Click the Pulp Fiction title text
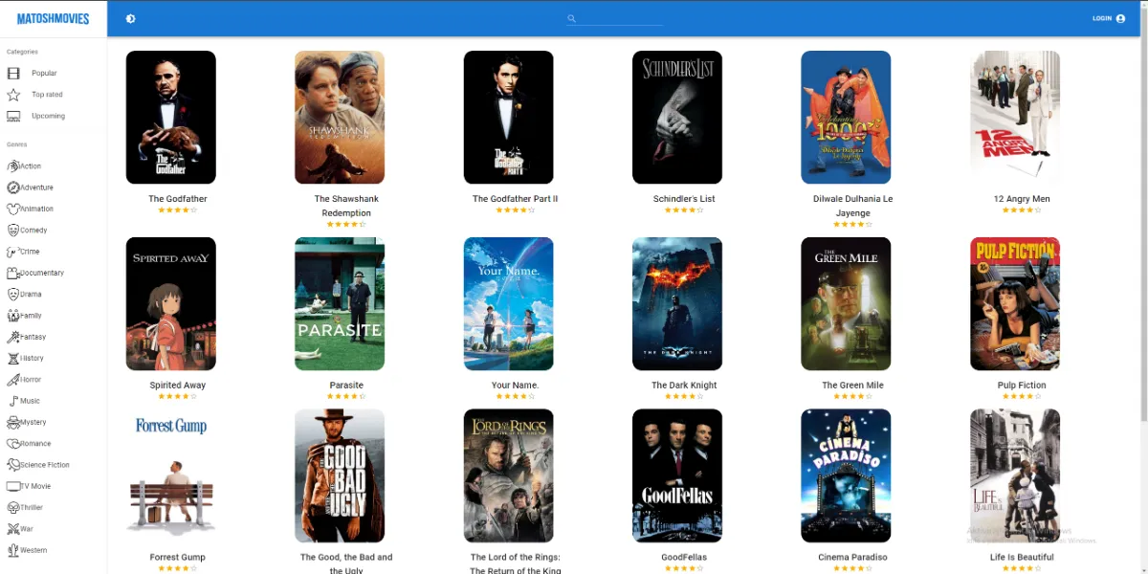1148x574 pixels. pos(1022,386)
